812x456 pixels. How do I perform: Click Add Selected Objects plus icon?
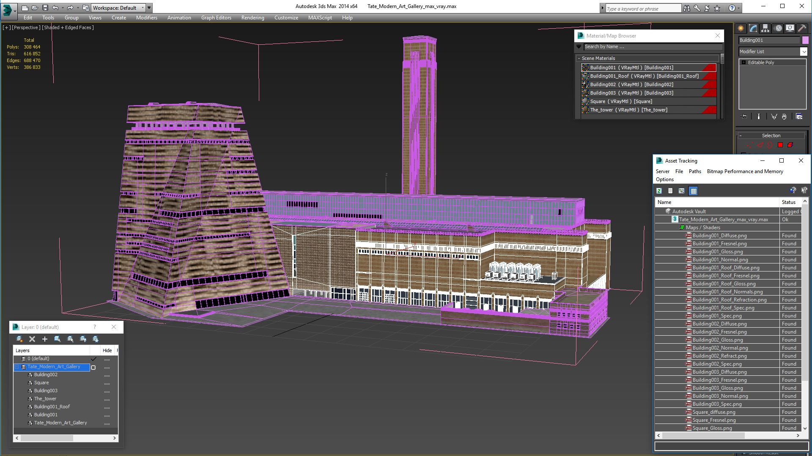[45, 339]
